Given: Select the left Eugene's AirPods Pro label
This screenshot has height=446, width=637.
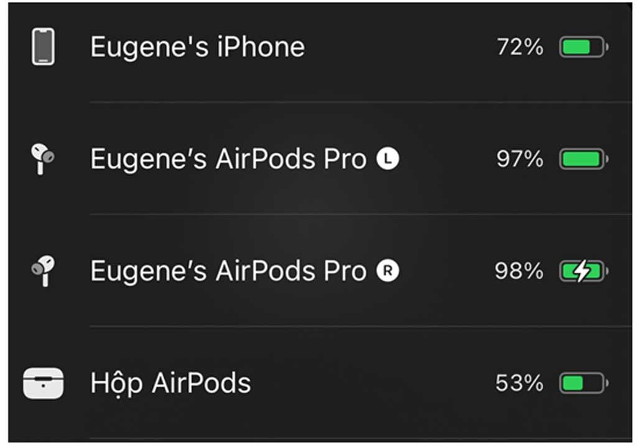Looking at the screenshot, I should coord(228,159).
